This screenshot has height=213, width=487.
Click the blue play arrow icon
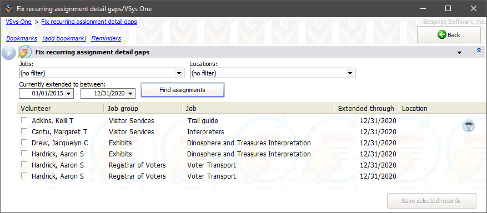(x=9, y=53)
